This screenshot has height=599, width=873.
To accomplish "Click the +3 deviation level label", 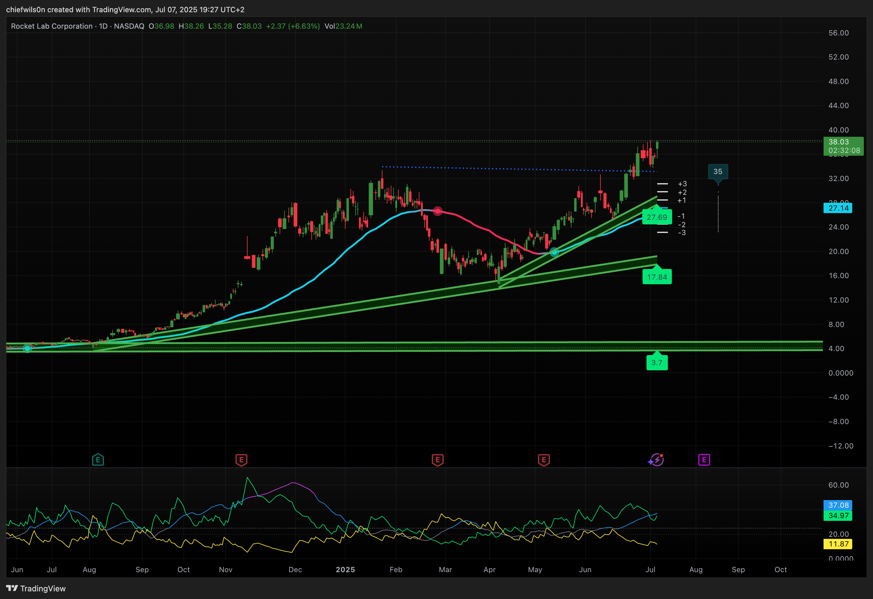I will pyautogui.click(x=682, y=184).
